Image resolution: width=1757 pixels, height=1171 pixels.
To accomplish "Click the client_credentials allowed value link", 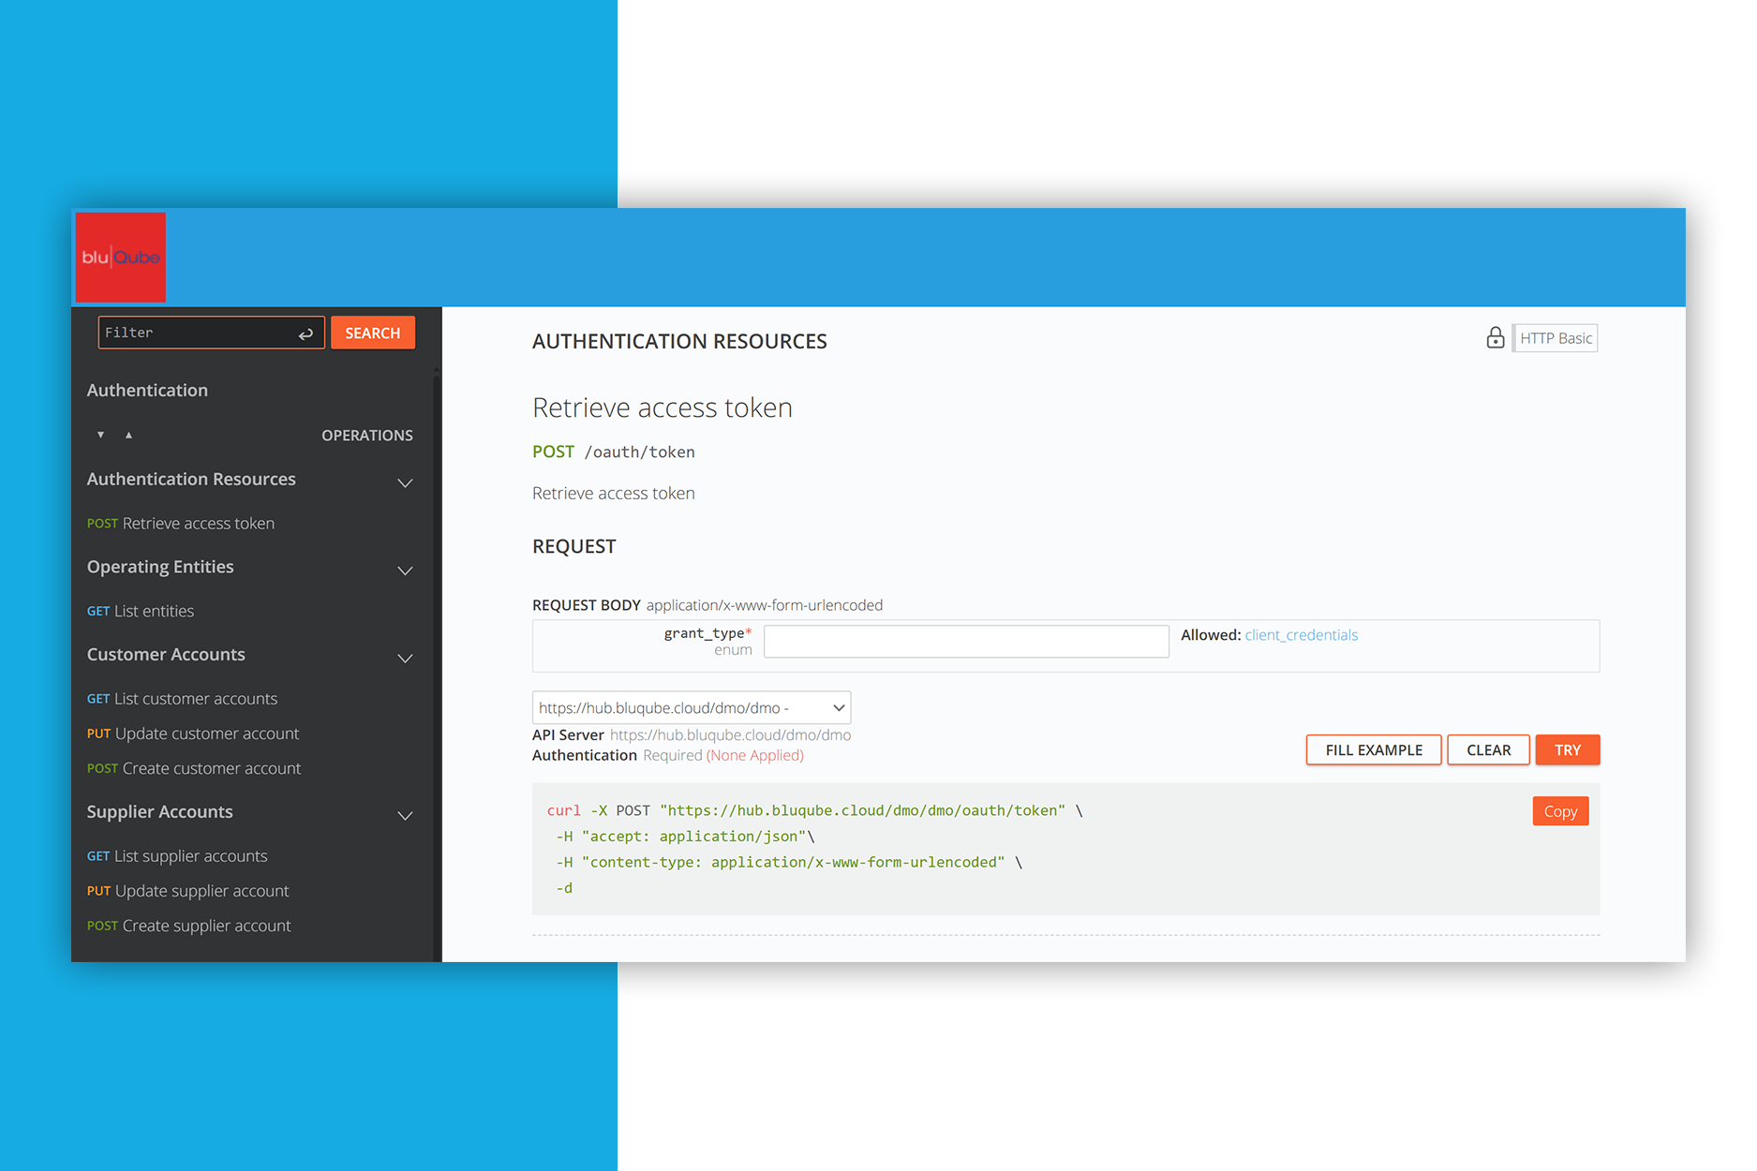I will click(1301, 635).
